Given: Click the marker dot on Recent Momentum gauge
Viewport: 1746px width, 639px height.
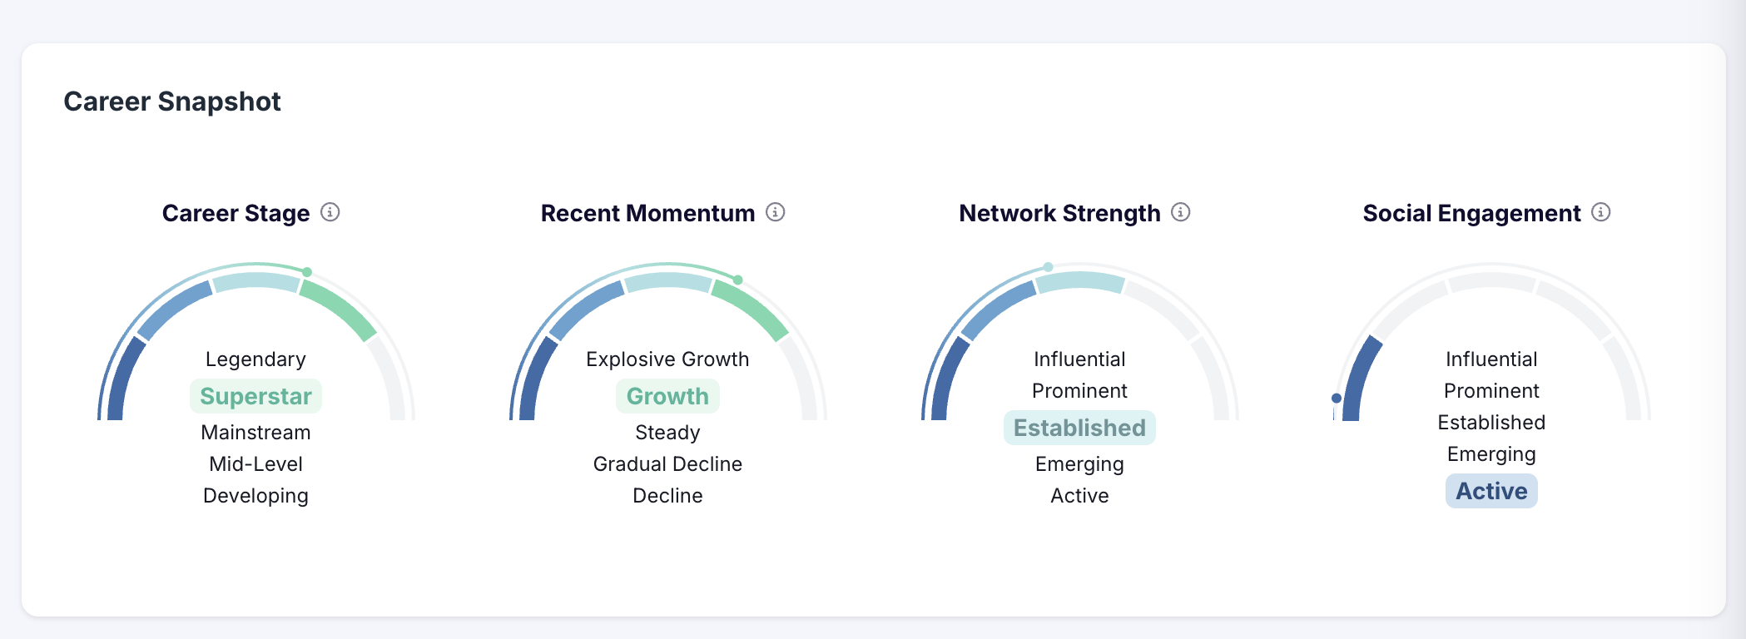Looking at the screenshot, I should pyautogui.click(x=738, y=280).
